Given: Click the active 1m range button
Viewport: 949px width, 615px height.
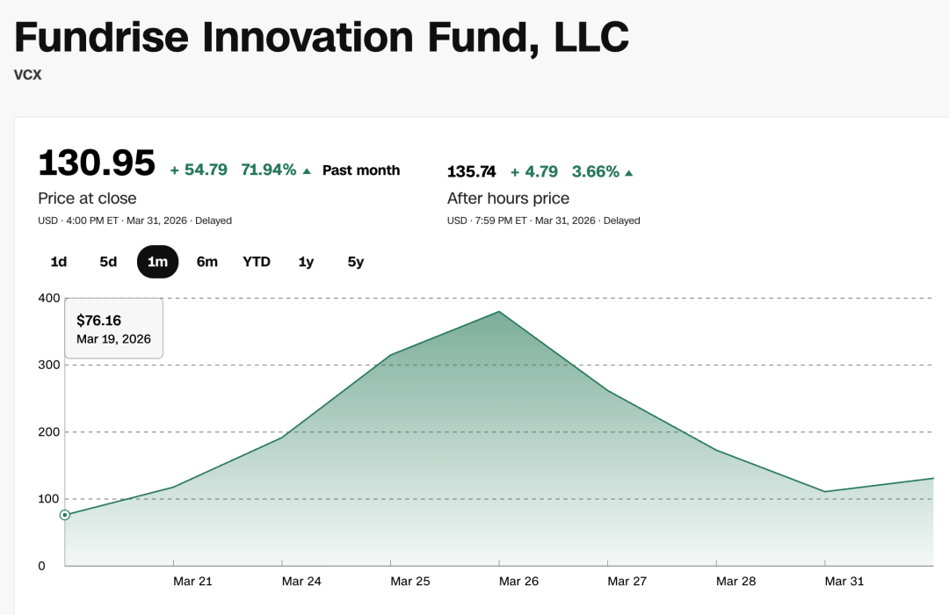Looking at the screenshot, I should click(157, 262).
